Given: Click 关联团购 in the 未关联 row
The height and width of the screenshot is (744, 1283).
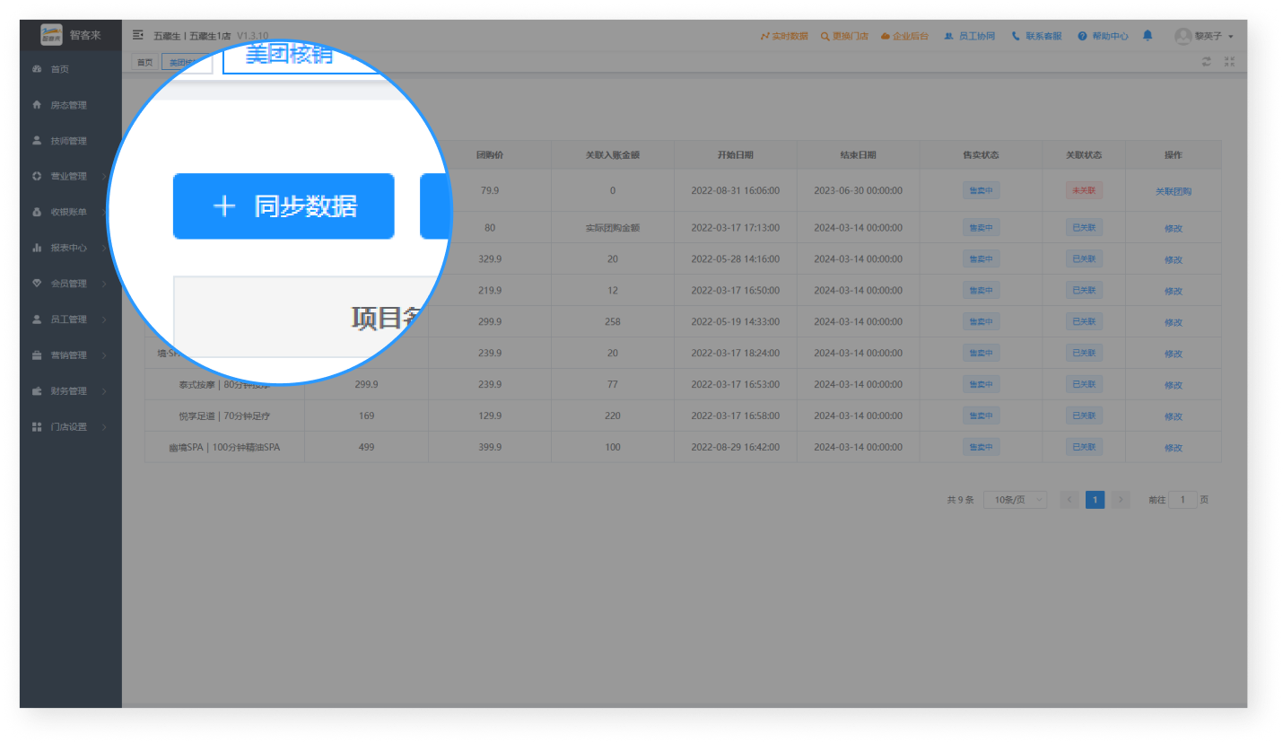Looking at the screenshot, I should pos(1174,191).
